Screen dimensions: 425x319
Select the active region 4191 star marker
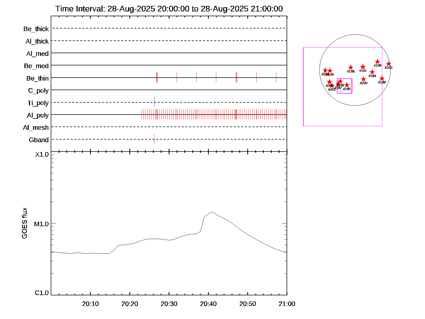[363, 67]
